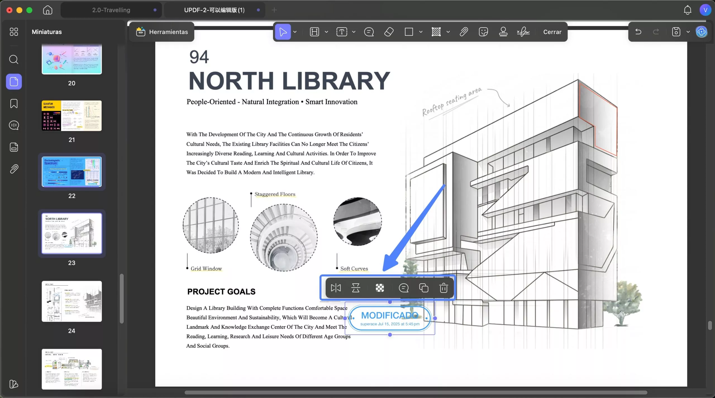Click the Grid Window label

[x=206, y=269]
